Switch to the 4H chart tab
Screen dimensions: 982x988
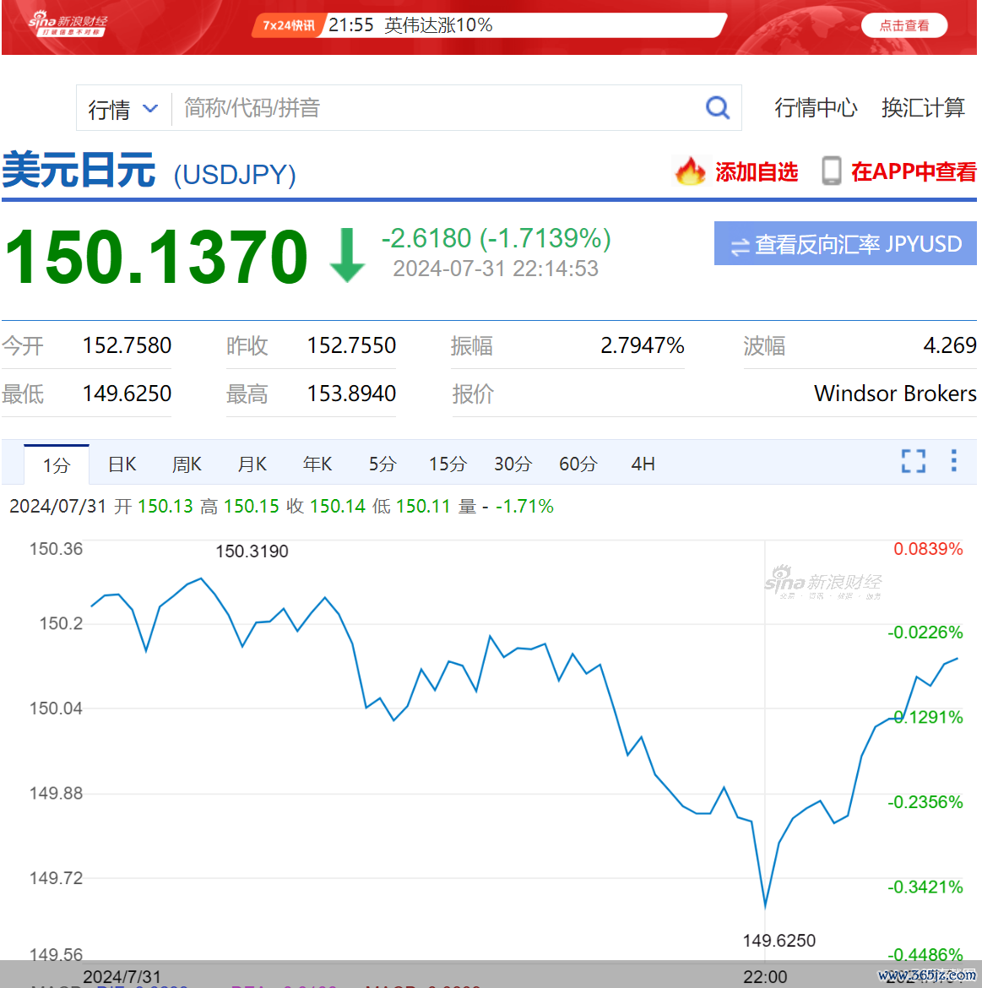point(643,464)
